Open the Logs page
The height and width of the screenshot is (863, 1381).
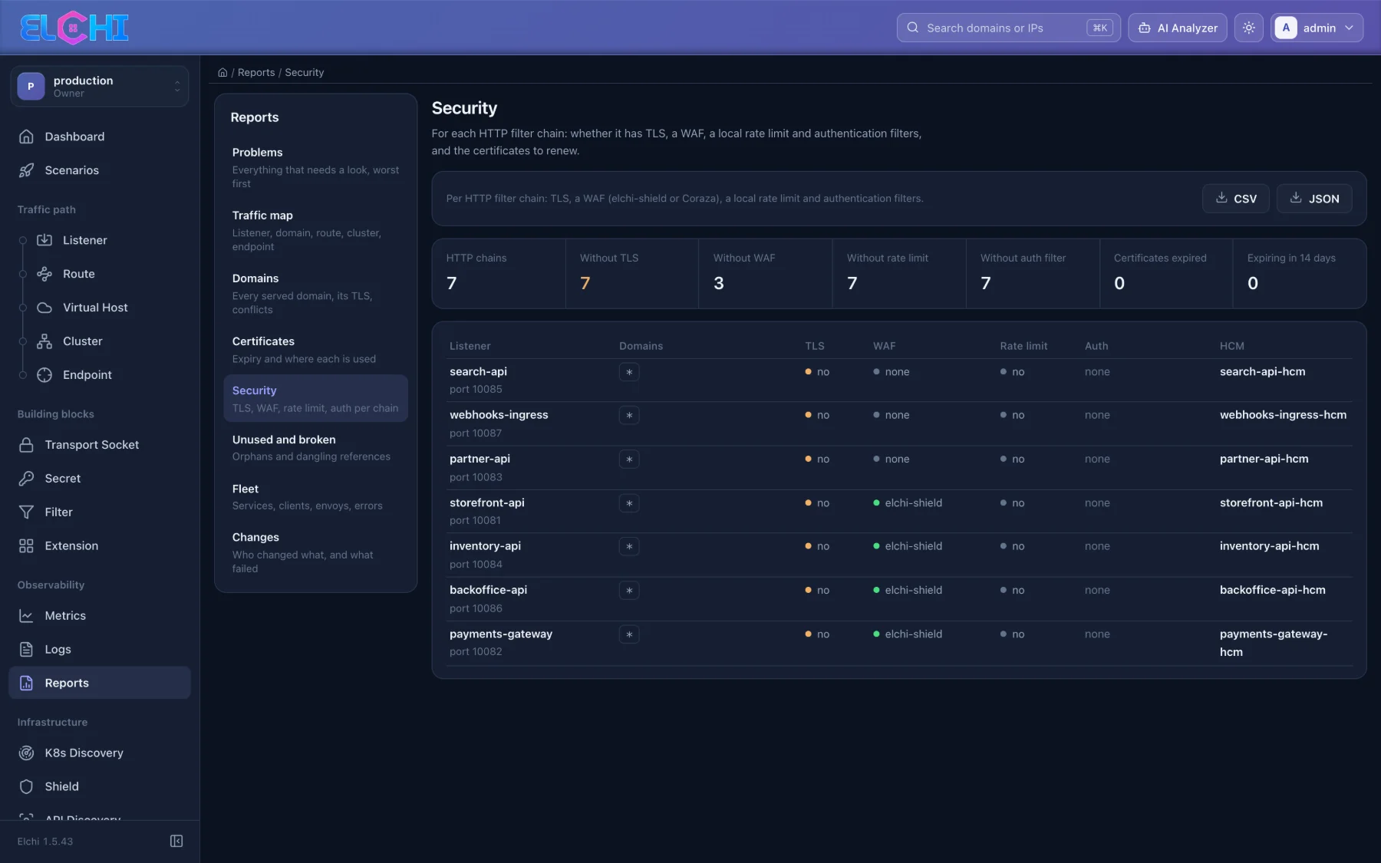(x=100, y=650)
